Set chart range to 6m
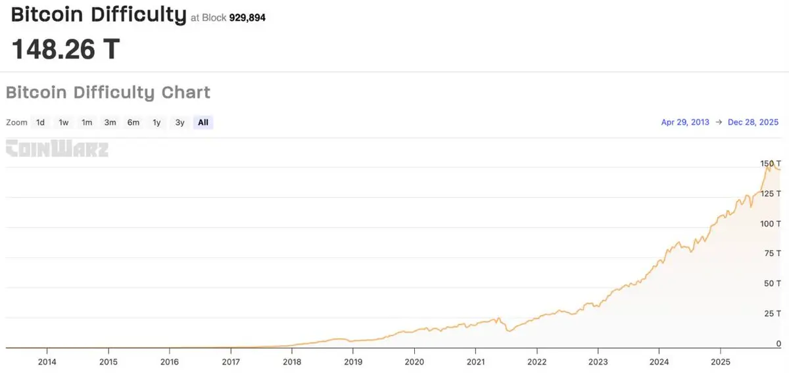 pos(133,122)
